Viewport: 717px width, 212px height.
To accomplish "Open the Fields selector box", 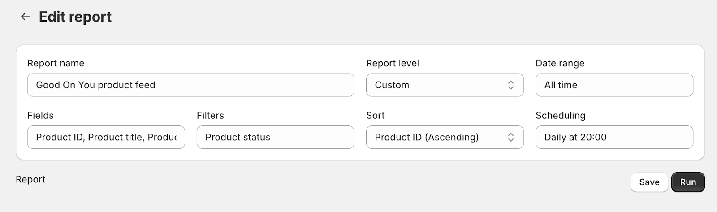I will [x=106, y=137].
